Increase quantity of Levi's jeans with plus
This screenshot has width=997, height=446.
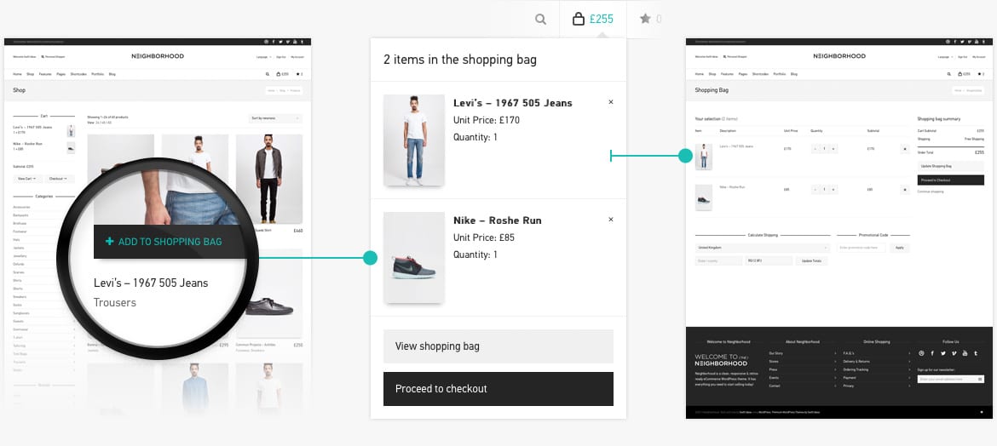tap(833, 149)
